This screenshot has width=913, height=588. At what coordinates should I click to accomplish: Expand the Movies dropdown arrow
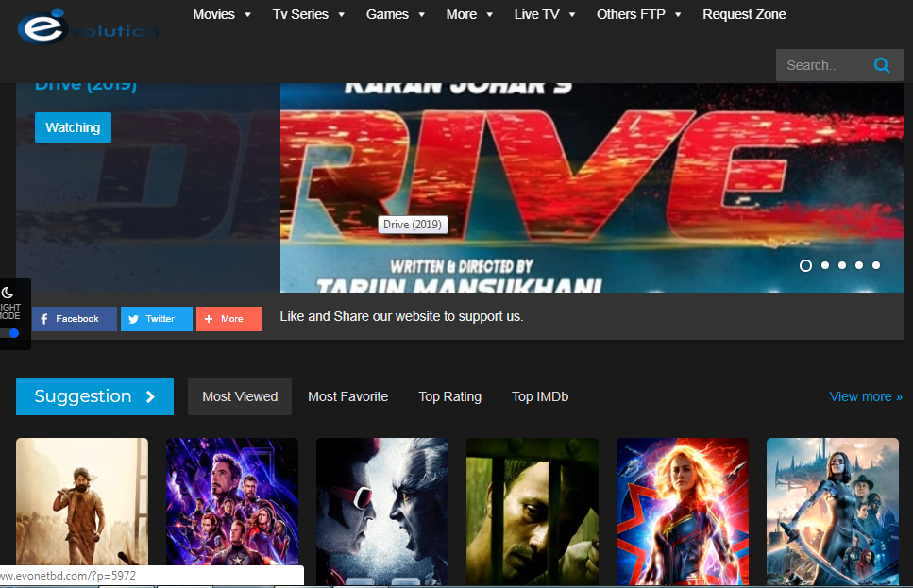pyautogui.click(x=248, y=14)
